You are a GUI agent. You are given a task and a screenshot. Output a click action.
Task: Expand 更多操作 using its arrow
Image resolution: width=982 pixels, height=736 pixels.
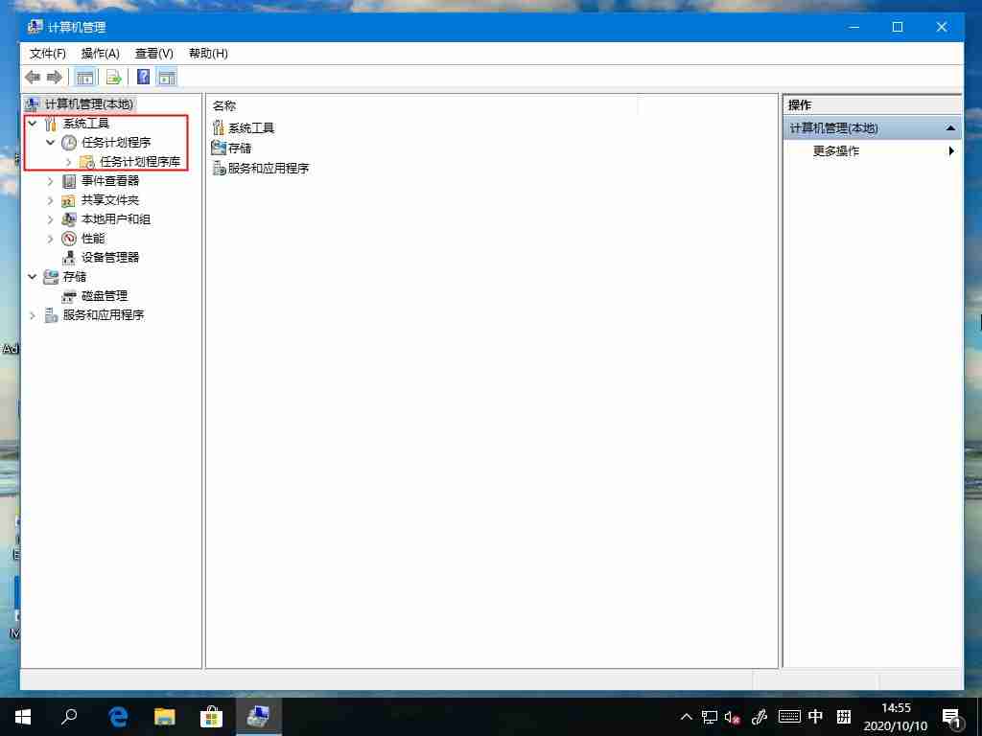click(950, 150)
